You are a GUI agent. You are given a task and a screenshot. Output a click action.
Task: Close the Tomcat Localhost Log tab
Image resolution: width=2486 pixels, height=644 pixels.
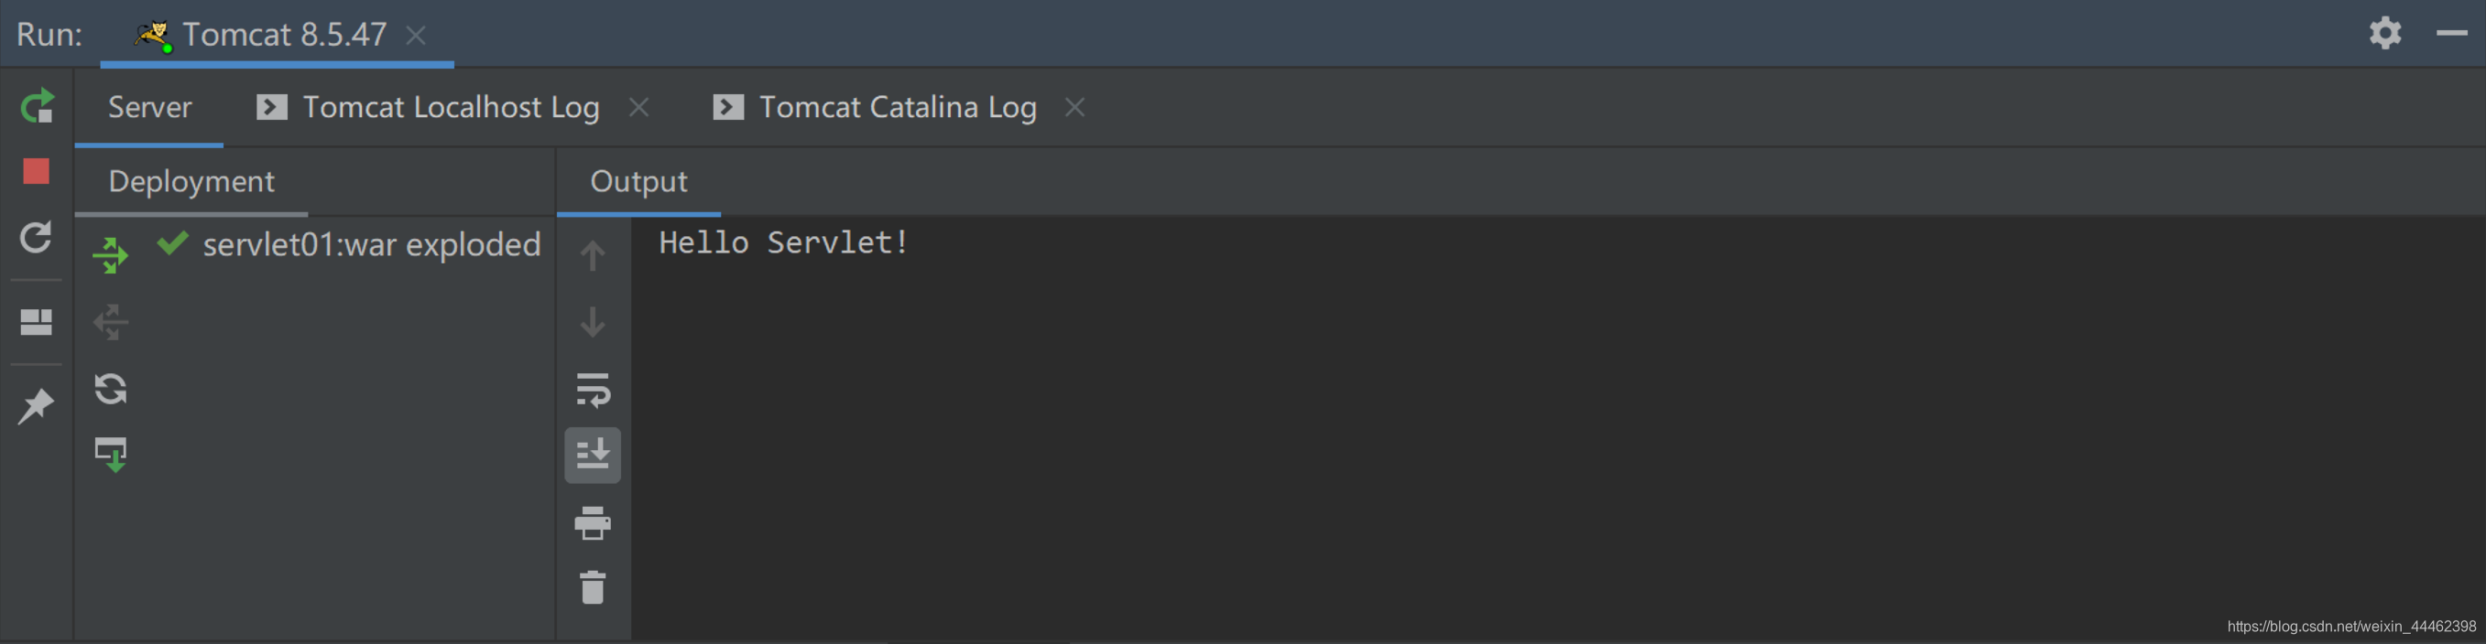tap(638, 107)
